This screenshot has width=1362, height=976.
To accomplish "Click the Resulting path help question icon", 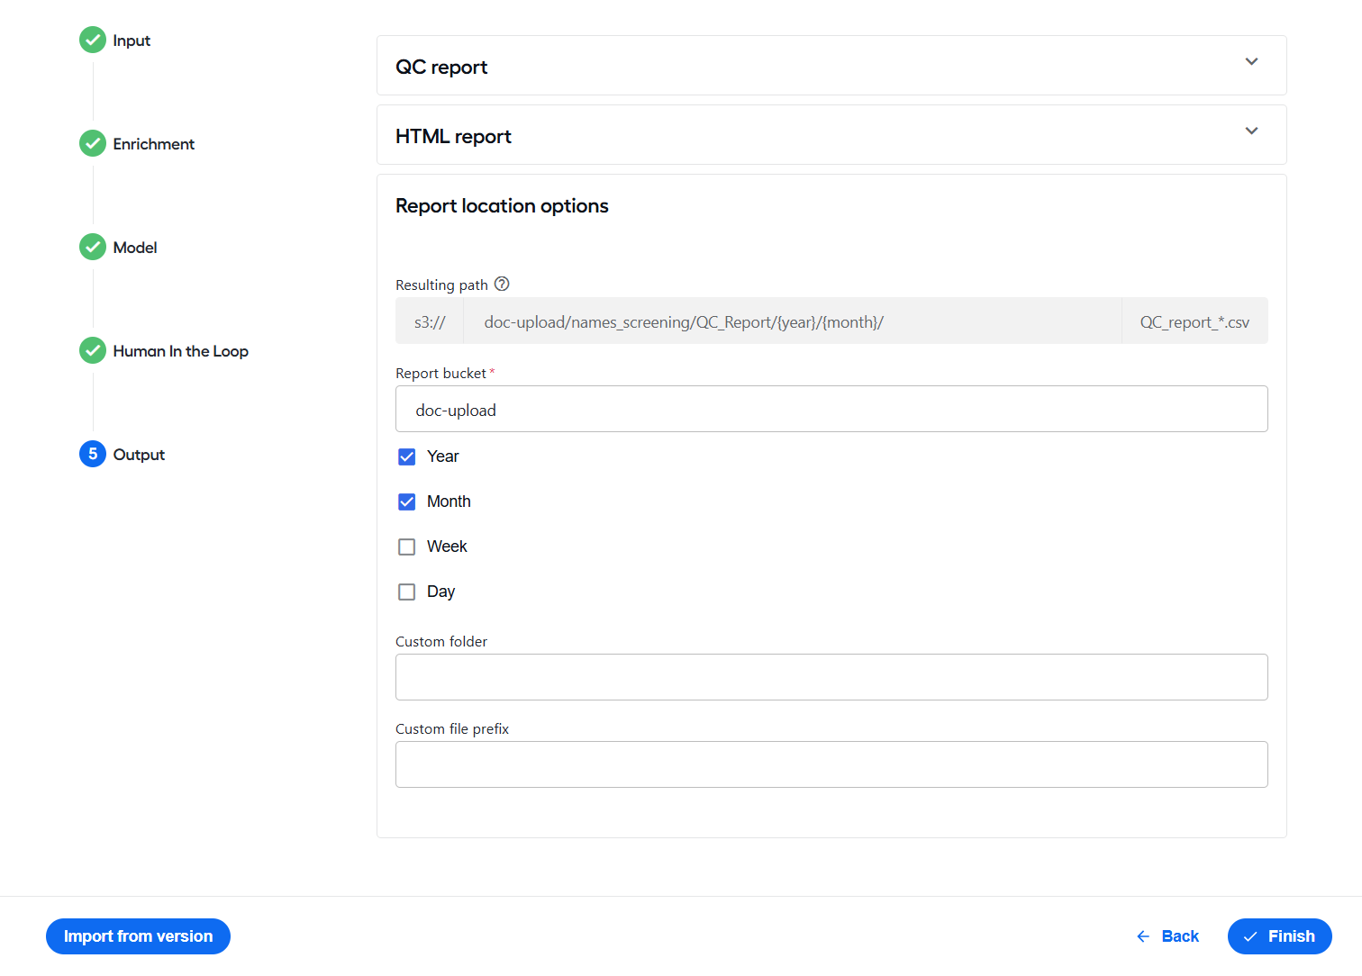I will pos(502,284).
